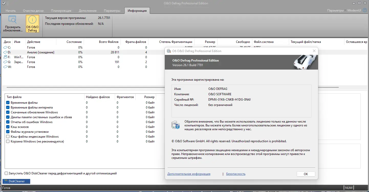This screenshot has height=192, width=369.
Task: Check the Корзина Windows option
Action: [x=7, y=141]
